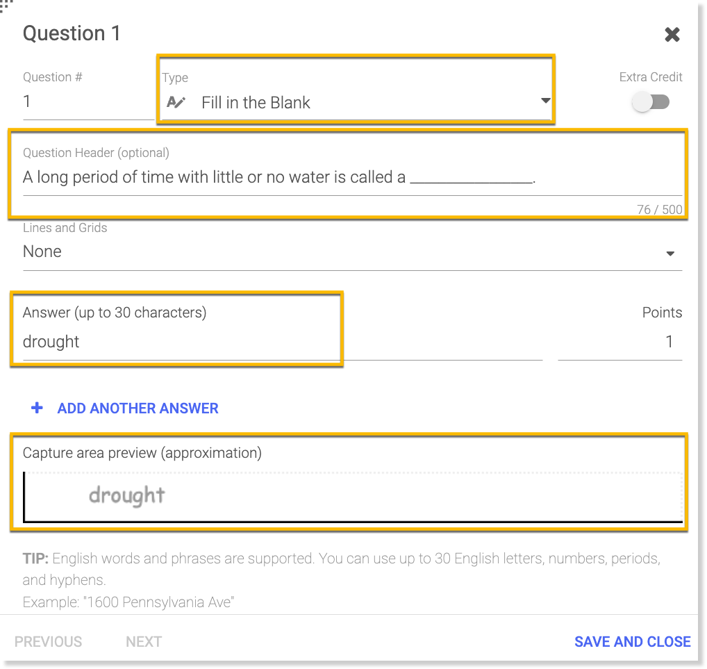
Task: Toggle the Extra Credit switch
Action: pos(651,102)
